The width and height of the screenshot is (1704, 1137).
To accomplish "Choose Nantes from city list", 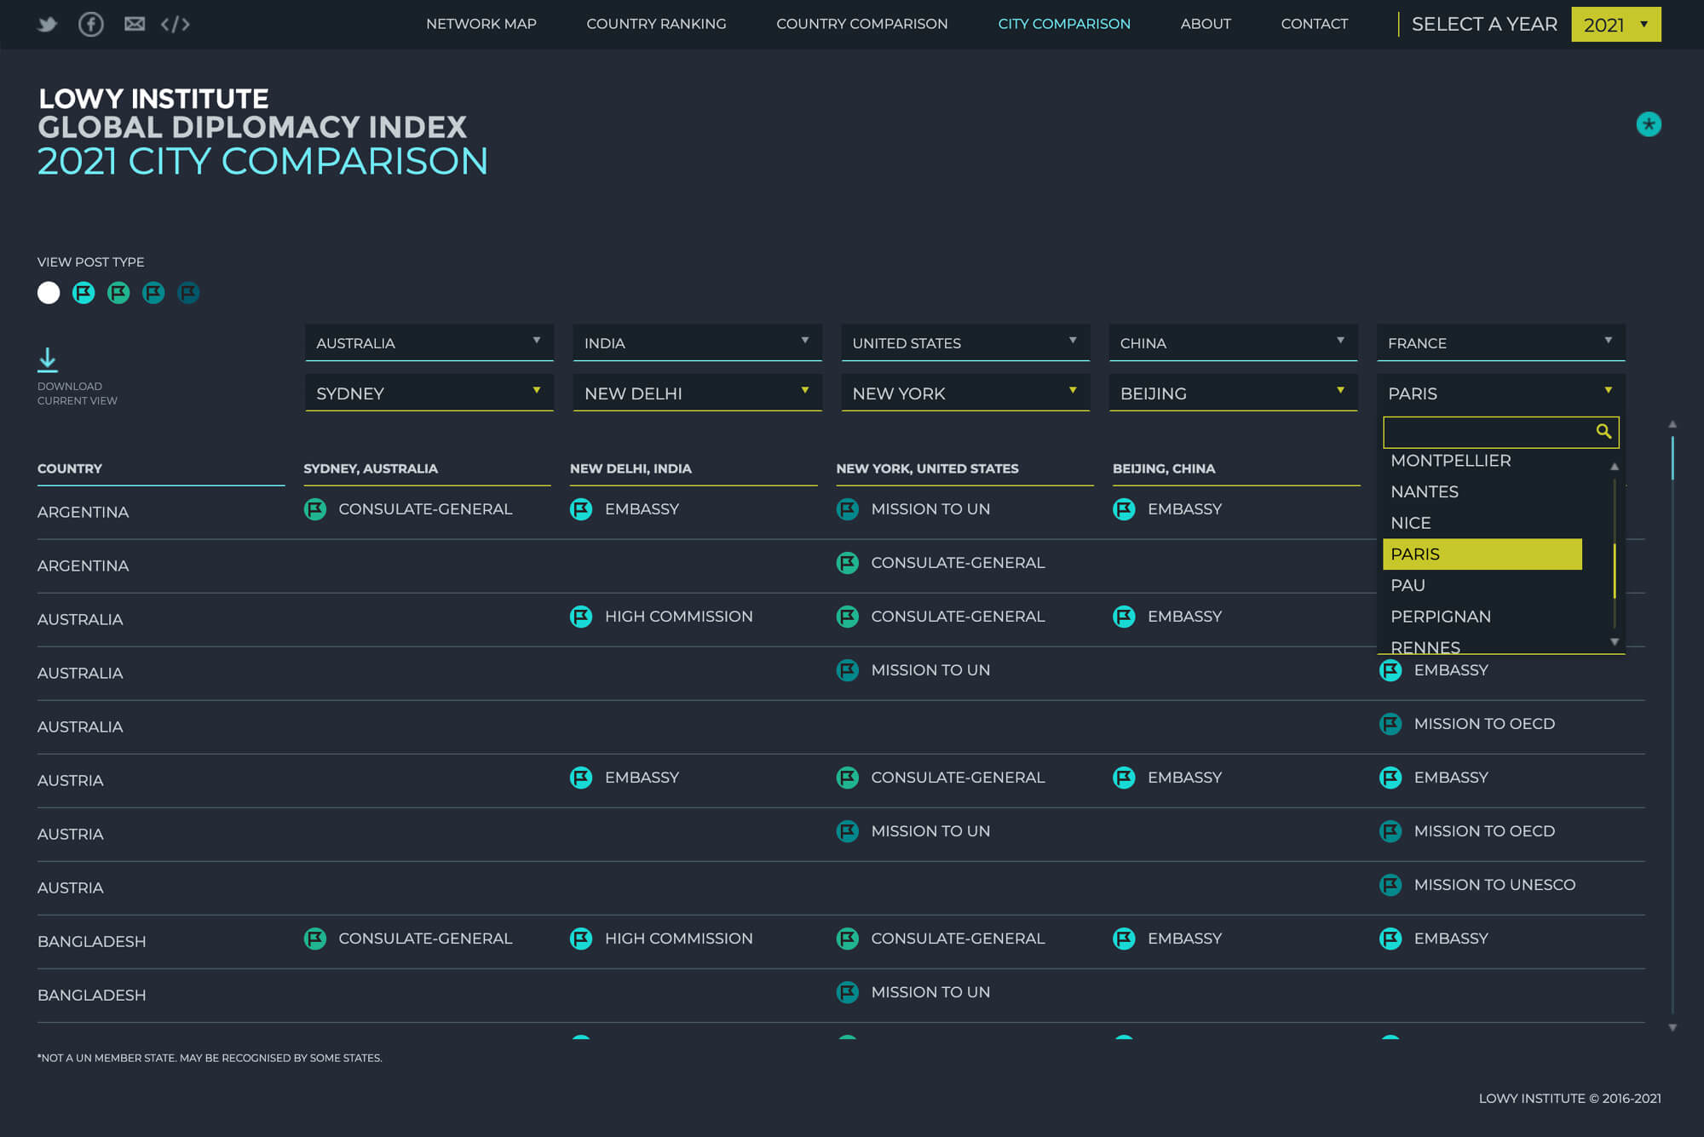I will click(x=1482, y=491).
